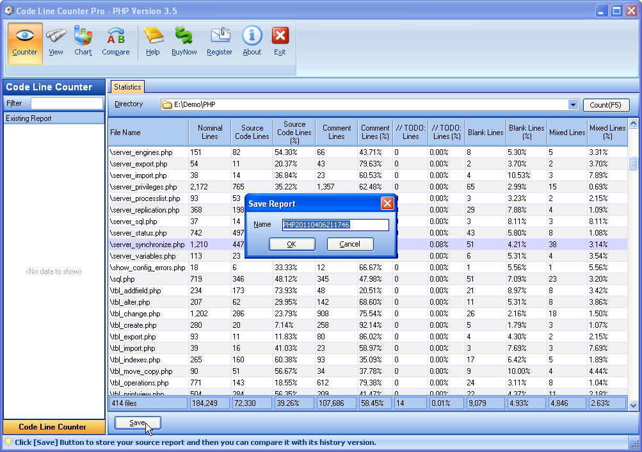Sort by Mixed Lines column header

(x=567, y=133)
